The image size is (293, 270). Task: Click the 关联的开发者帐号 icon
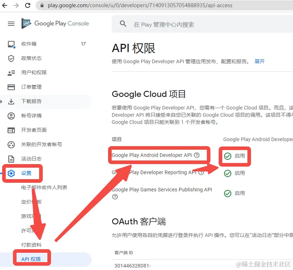coord(11,145)
